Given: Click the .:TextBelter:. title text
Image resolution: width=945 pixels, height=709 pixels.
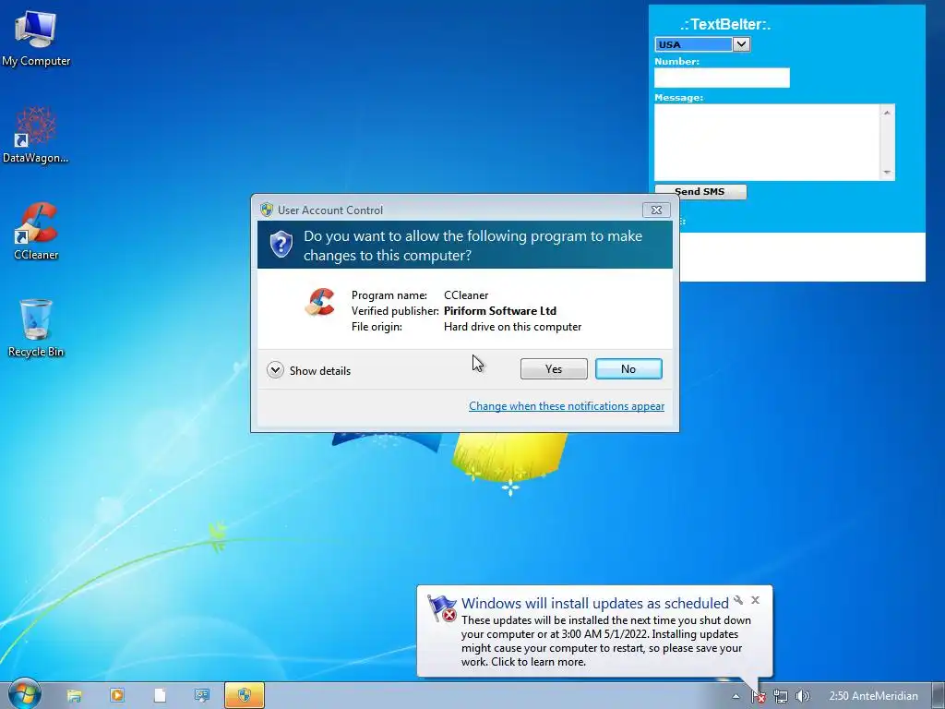Looking at the screenshot, I should [x=725, y=25].
